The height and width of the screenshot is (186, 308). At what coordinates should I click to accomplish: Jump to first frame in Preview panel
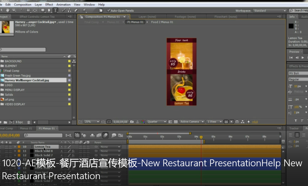(x=291, y=58)
